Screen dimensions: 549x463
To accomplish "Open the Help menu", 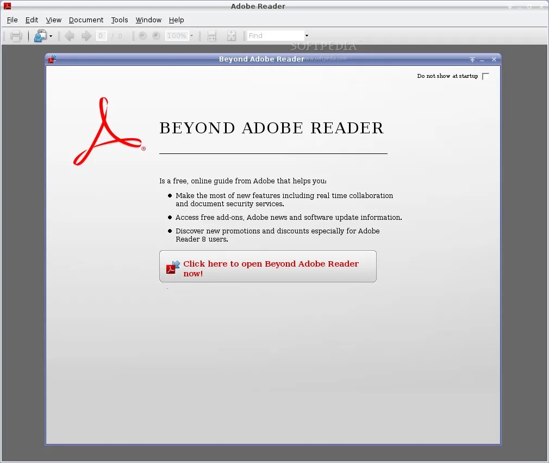I will tap(176, 20).
